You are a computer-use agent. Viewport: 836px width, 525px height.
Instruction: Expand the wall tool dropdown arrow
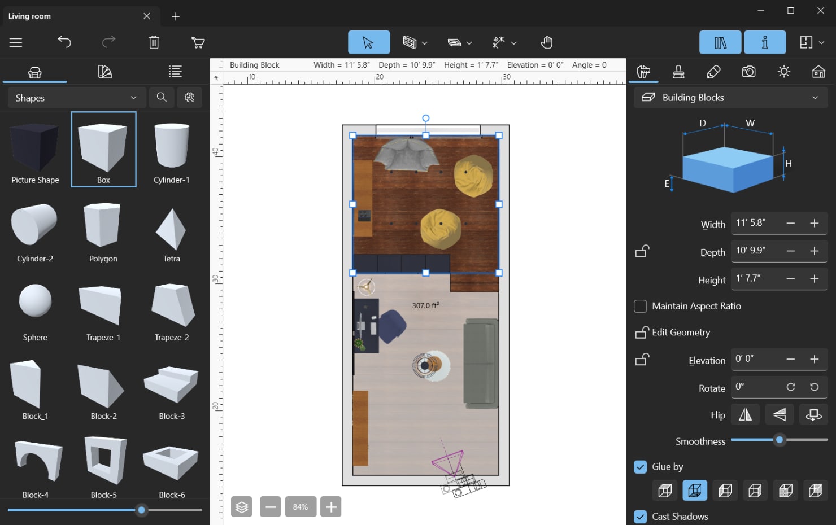(x=424, y=42)
